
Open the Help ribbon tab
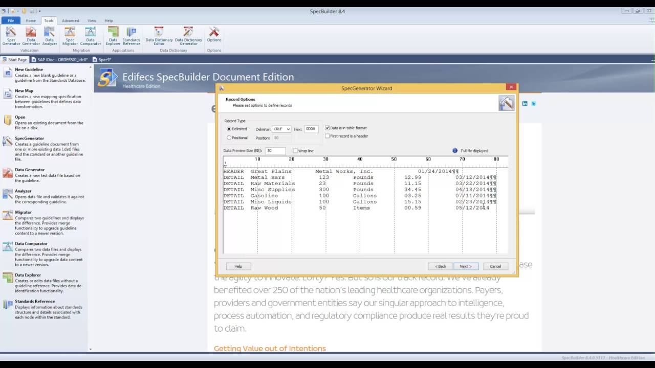(x=108, y=20)
